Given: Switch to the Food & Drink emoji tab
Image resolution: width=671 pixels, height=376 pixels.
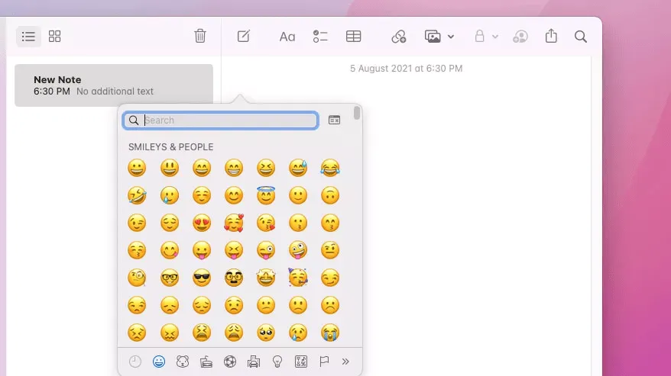Looking at the screenshot, I should 206,362.
